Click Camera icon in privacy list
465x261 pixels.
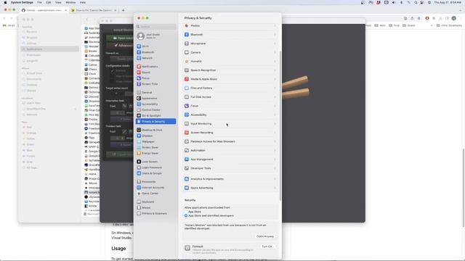click(187, 52)
